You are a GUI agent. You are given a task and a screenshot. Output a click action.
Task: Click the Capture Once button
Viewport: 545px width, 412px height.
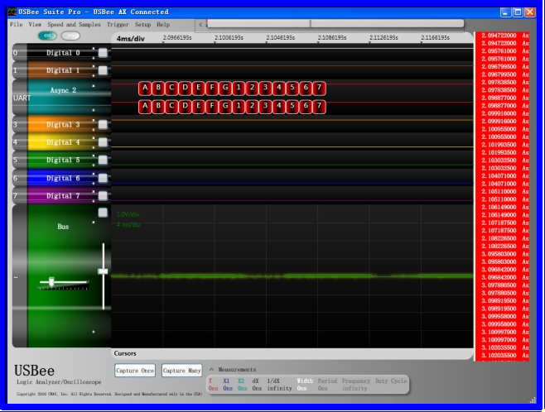pos(135,371)
